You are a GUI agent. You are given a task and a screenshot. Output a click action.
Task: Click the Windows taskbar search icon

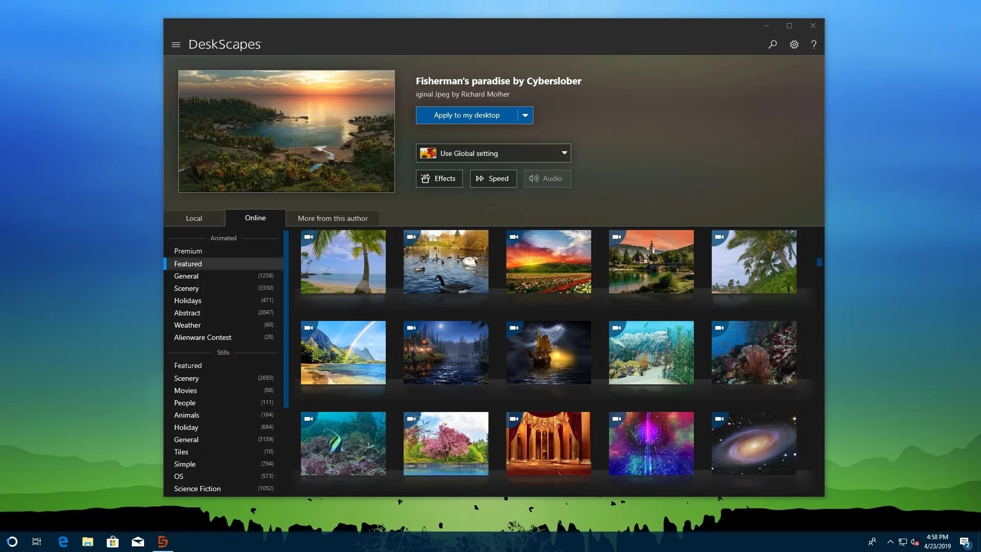(x=12, y=541)
